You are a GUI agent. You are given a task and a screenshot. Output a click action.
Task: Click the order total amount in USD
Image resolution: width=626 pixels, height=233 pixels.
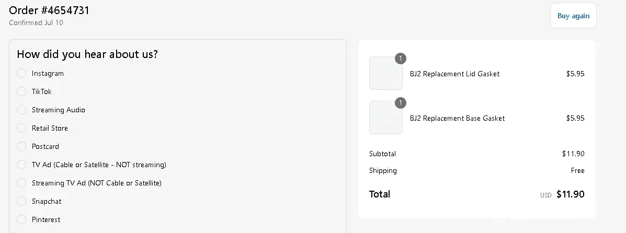pyautogui.click(x=570, y=194)
